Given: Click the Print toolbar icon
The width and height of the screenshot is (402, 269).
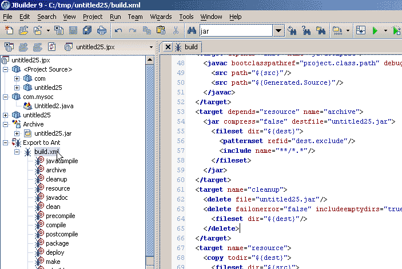Looking at the screenshot, I should pos(102,30).
